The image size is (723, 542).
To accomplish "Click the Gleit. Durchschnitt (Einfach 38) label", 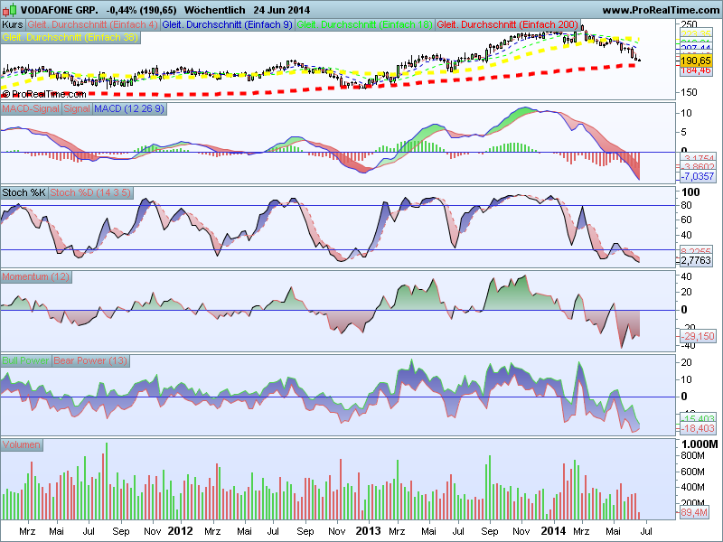I will (70, 37).
